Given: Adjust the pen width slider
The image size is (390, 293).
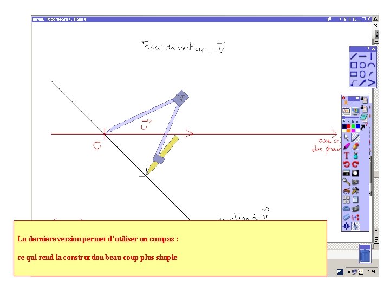Looking at the screenshot, I should point(350,118).
